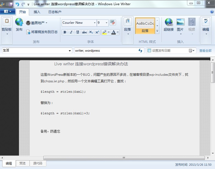The image size is (215, 169).
Task: Click the clear formatting eraser icon
Action: (x=112, y=23)
